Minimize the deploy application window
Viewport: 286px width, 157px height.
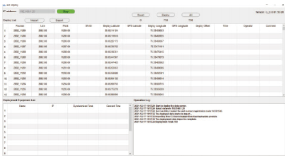click(267, 5)
